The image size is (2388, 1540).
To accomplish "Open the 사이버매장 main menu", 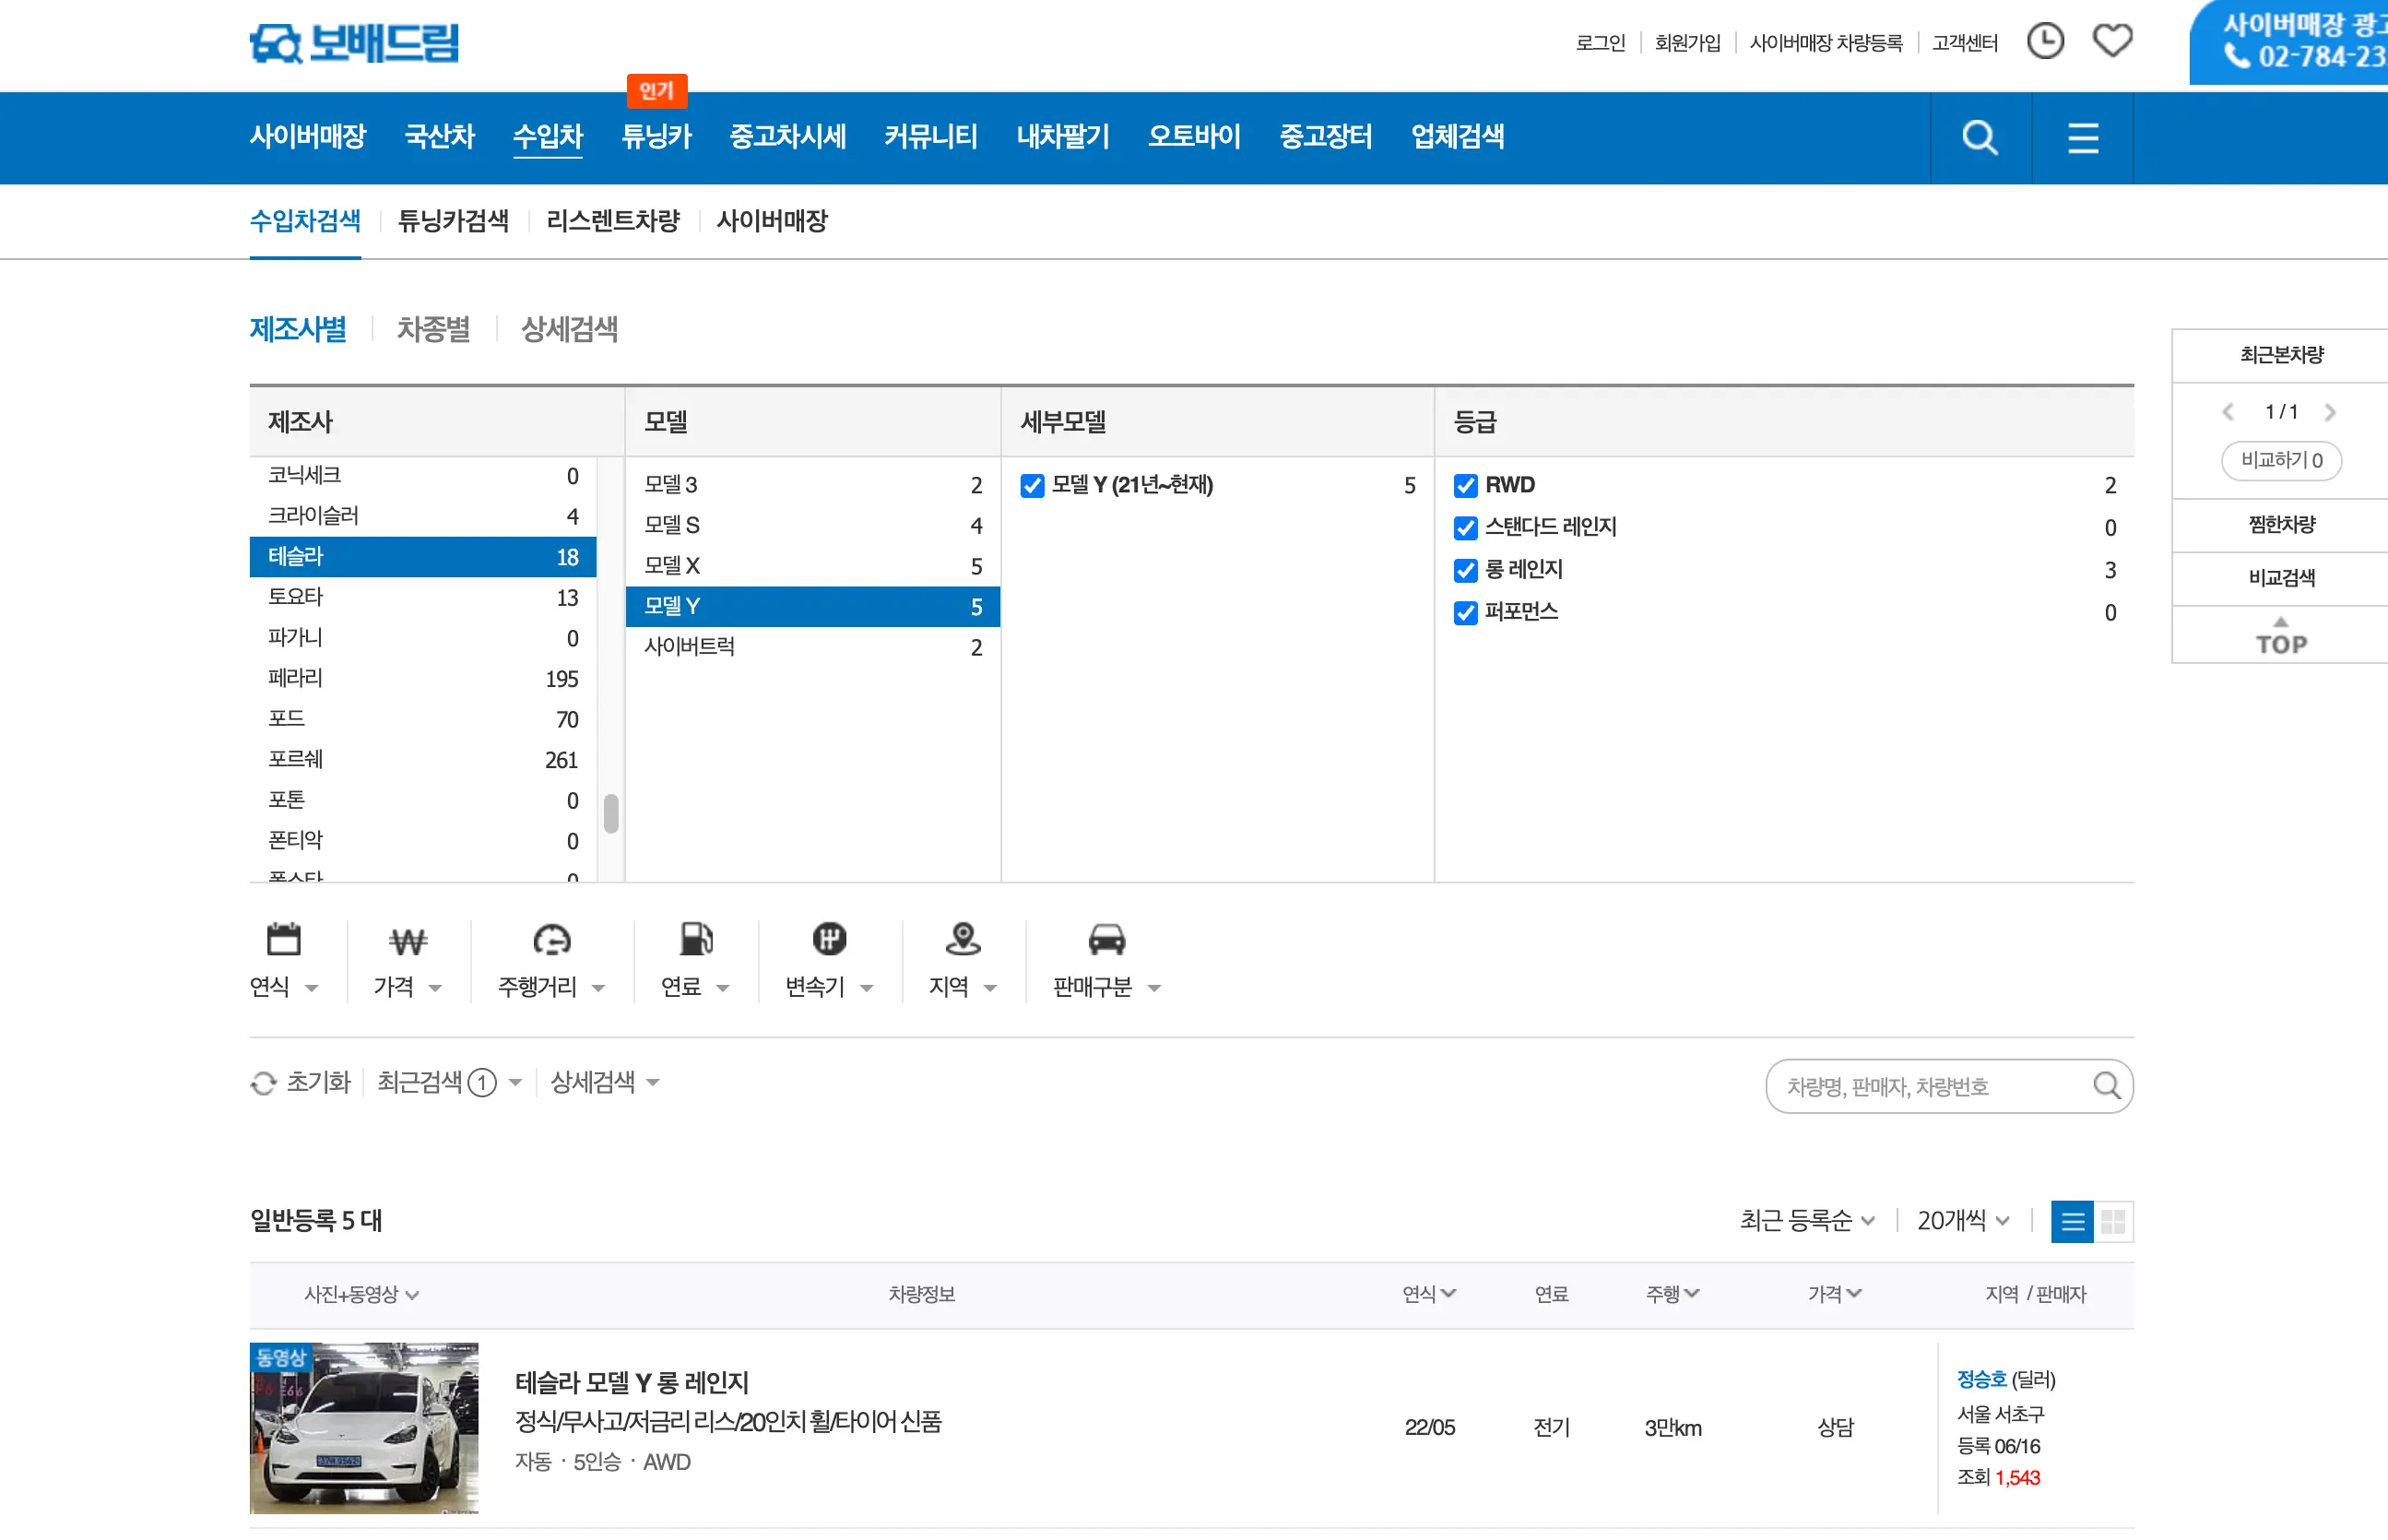I will pyautogui.click(x=308, y=136).
